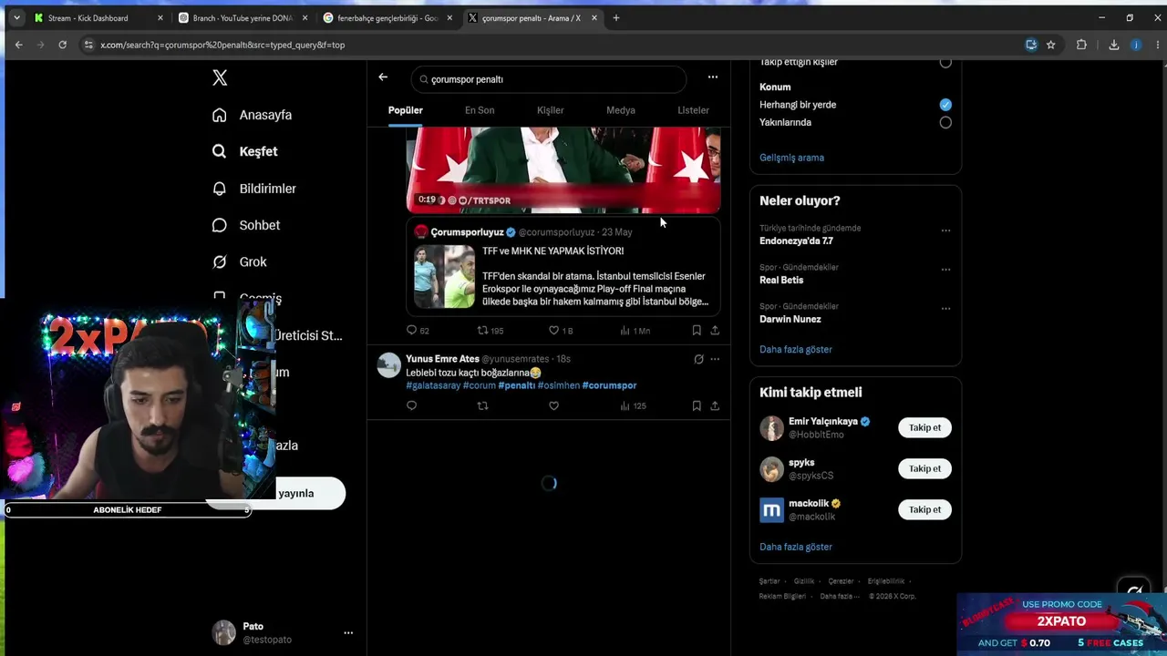Like Yunus Emre Ates post
This screenshot has width=1167, height=656.
pos(553,405)
